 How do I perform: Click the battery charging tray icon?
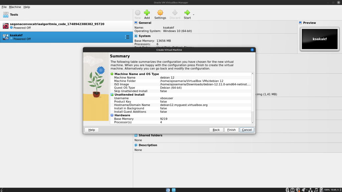[x=321, y=190]
